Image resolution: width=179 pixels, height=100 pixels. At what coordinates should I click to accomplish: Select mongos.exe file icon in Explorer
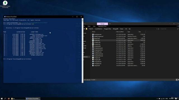pos(93,58)
